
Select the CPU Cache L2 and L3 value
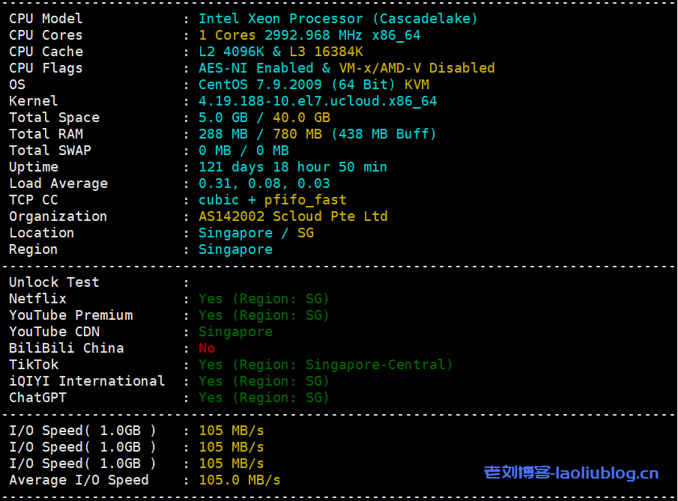pyautogui.click(x=280, y=52)
